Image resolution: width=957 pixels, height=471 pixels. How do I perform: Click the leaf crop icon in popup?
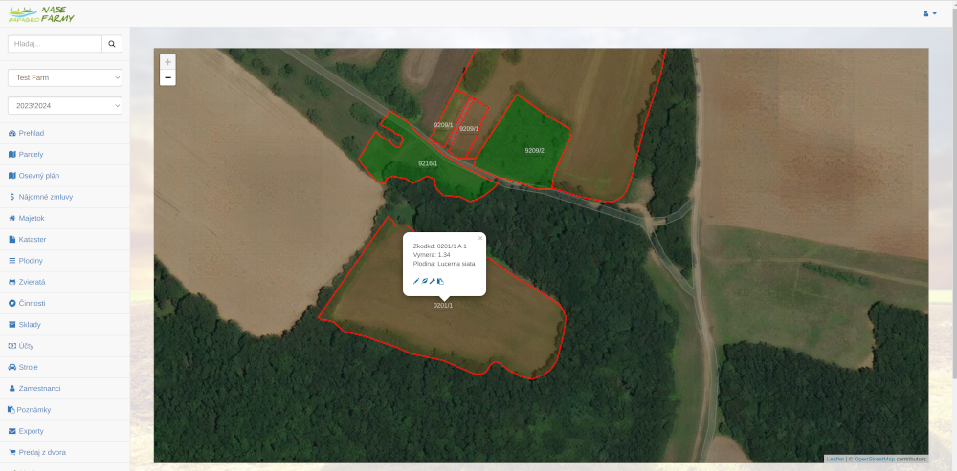[x=425, y=281]
